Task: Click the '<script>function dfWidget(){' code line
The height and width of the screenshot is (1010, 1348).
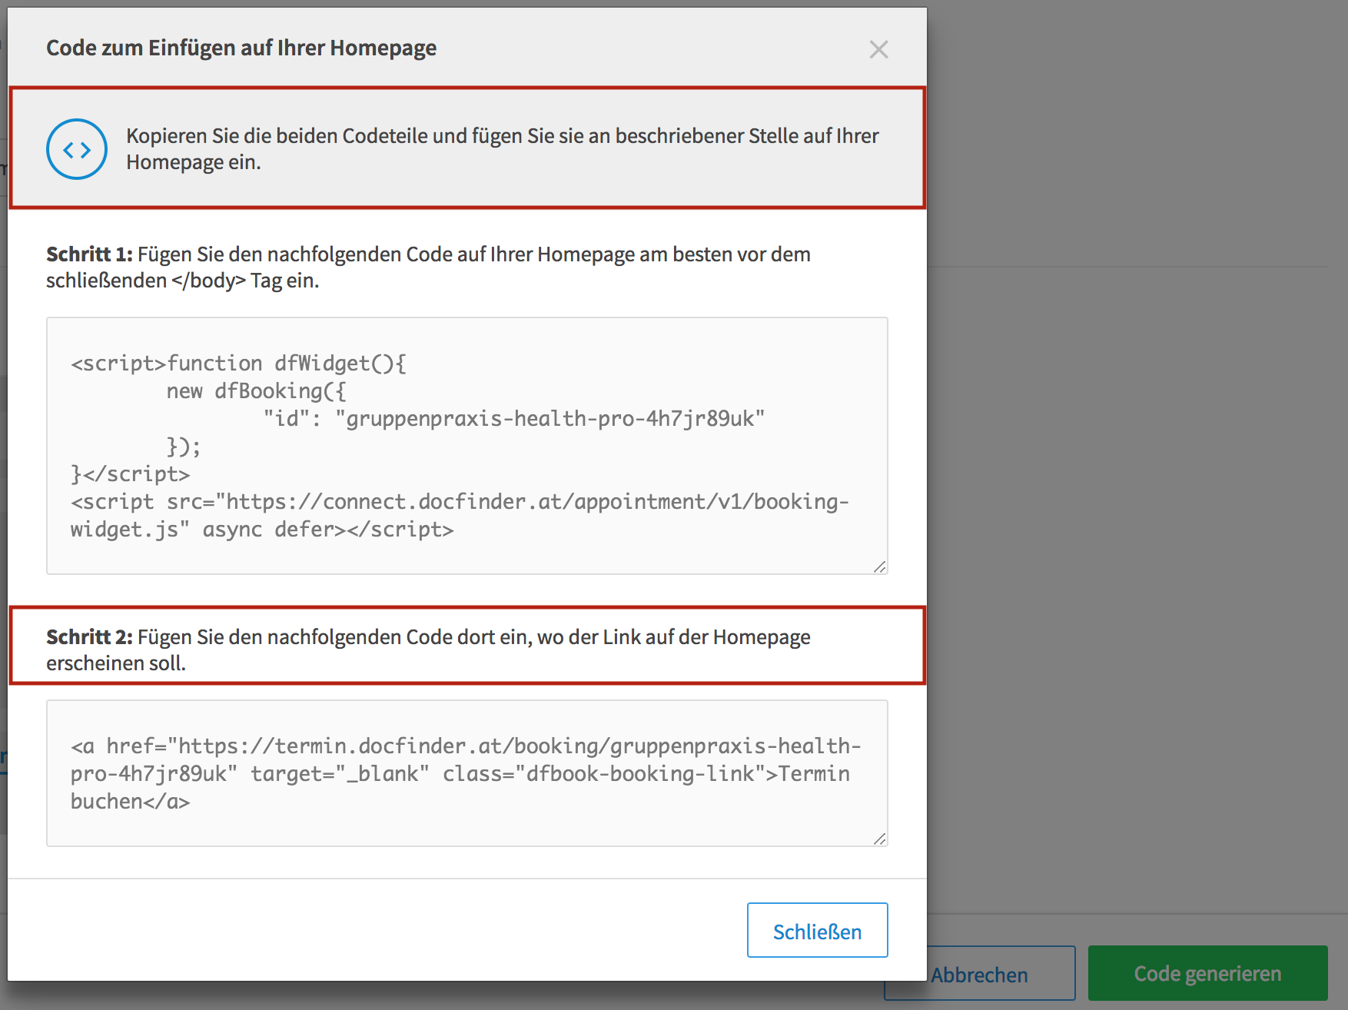Action: coord(238,363)
